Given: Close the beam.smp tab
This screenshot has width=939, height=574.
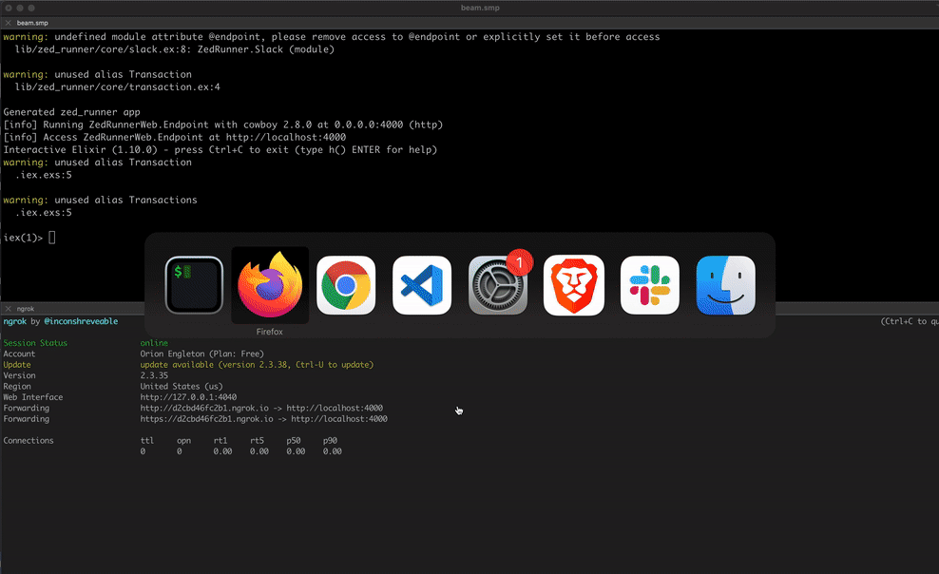Looking at the screenshot, I should (x=8, y=23).
